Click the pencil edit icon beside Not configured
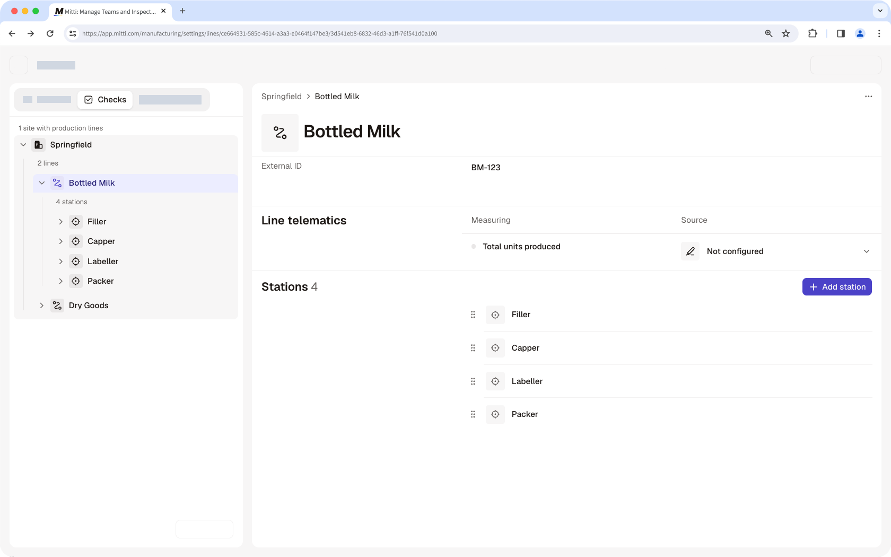This screenshot has width=891, height=557. pyautogui.click(x=690, y=251)
